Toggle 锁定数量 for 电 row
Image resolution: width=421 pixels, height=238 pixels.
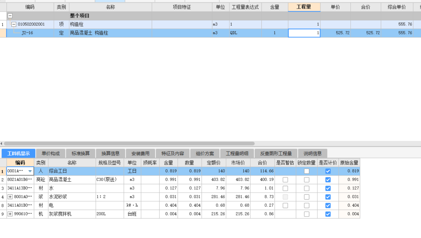click(307, 205)
